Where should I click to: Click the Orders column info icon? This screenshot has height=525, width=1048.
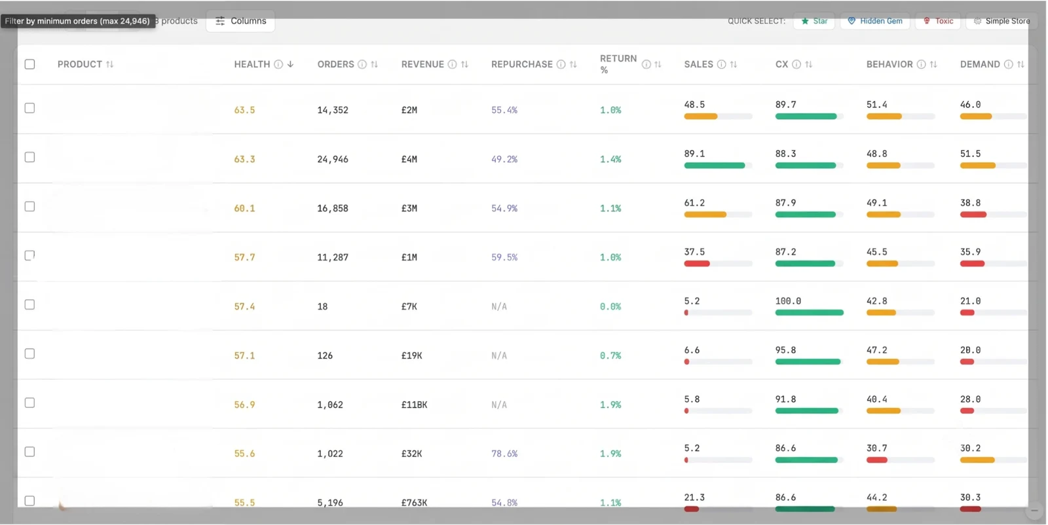(x=362, y=64)
